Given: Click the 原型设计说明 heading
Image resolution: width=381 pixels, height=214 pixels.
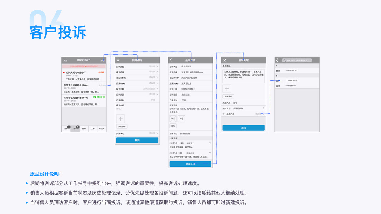Looking at the screenshot, I should click(x=45, y=174).
